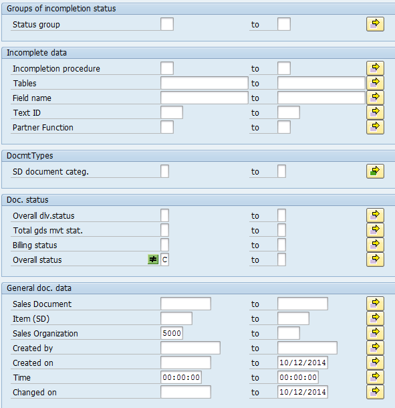Click the Sales Organization field containing 5000
395x408 pixels.
[172, 333]
